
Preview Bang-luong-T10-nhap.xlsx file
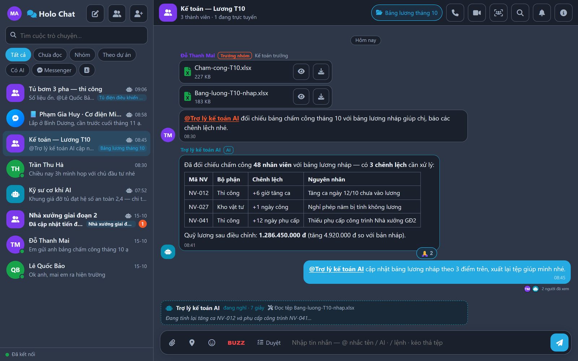click(301, 97)
